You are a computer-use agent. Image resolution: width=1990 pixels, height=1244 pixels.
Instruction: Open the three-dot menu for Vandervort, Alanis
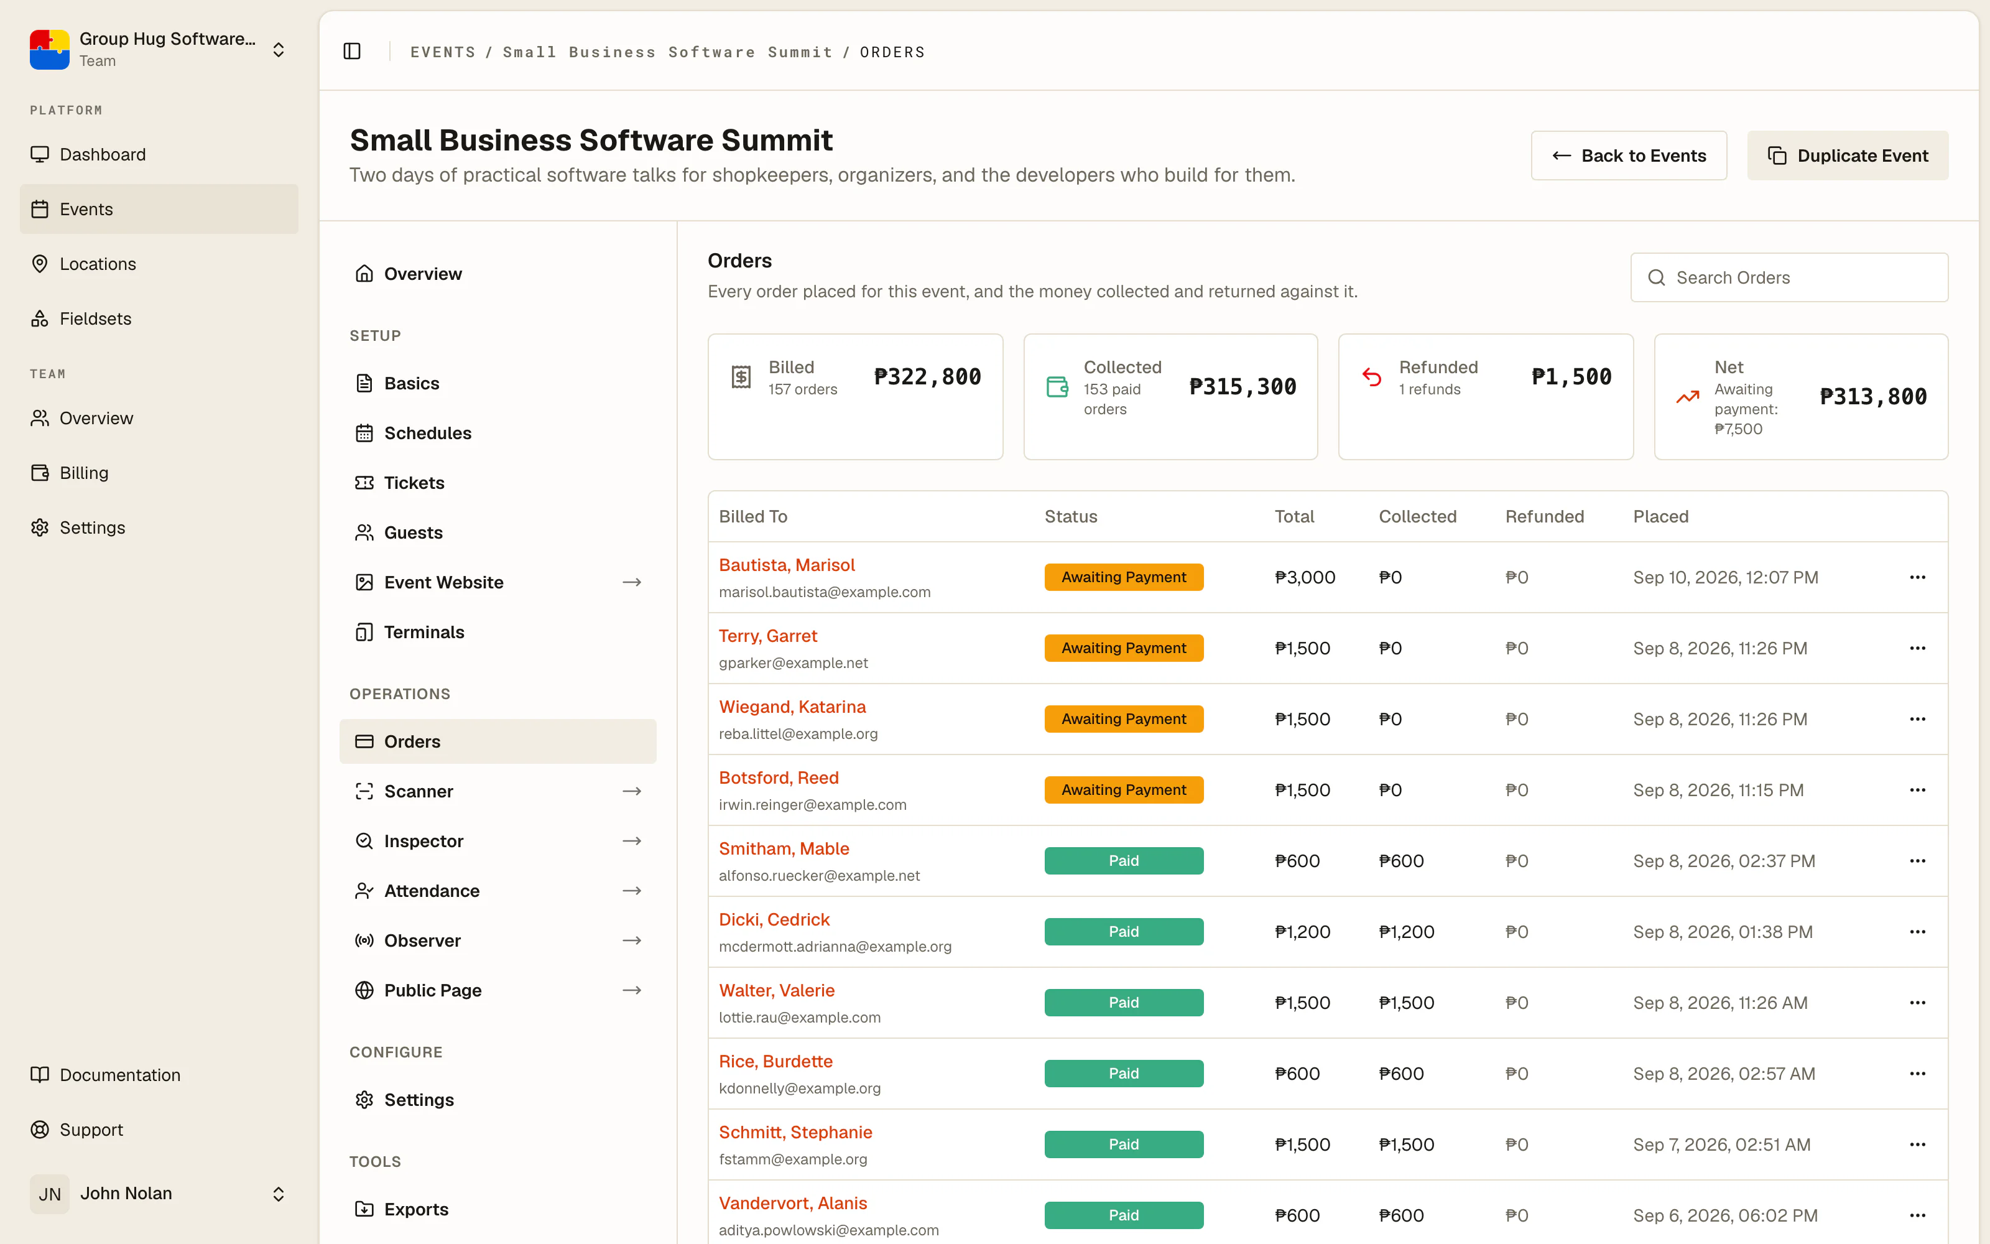1918,1215
